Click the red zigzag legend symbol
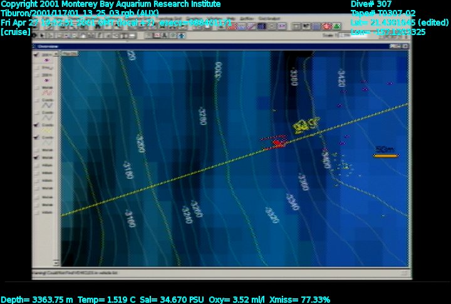Viewport: 451px width, 304px height. click(47, 93)
